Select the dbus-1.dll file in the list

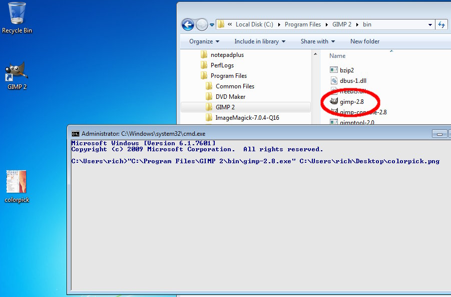click(353, 81)
